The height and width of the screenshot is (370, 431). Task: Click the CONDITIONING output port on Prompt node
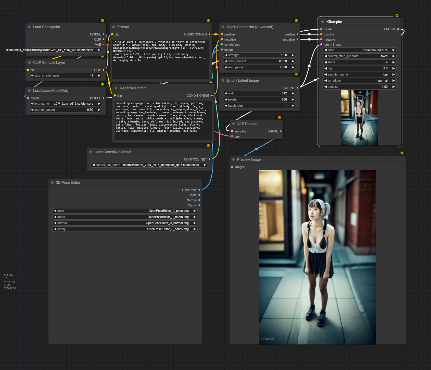209,34
